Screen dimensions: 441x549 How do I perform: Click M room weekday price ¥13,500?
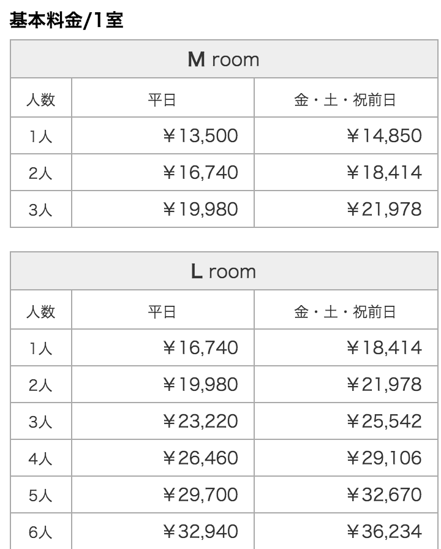[x=200, y=135]
